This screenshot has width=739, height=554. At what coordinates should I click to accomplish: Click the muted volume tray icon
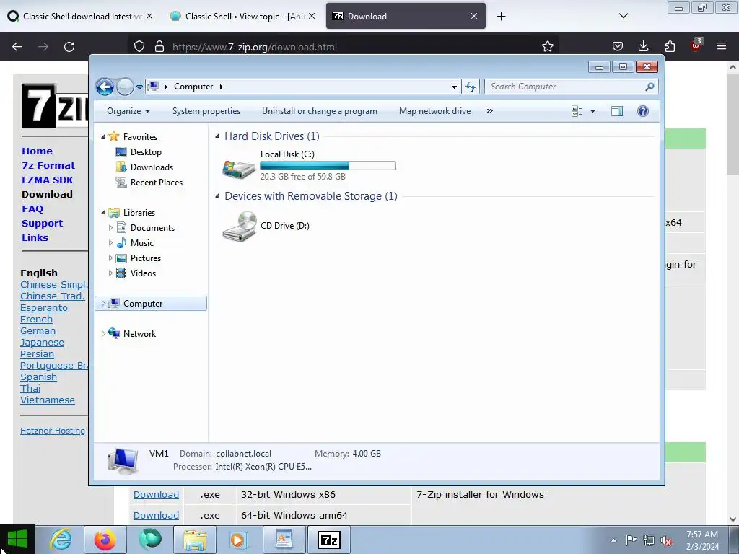666,541
